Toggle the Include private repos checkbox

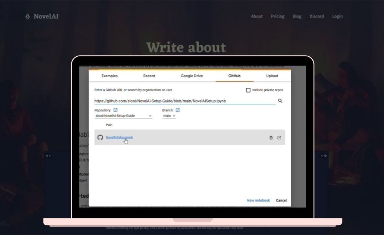[248, 90]
